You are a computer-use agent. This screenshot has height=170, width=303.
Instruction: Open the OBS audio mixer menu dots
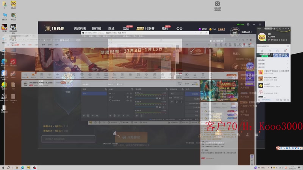[141, 116]
